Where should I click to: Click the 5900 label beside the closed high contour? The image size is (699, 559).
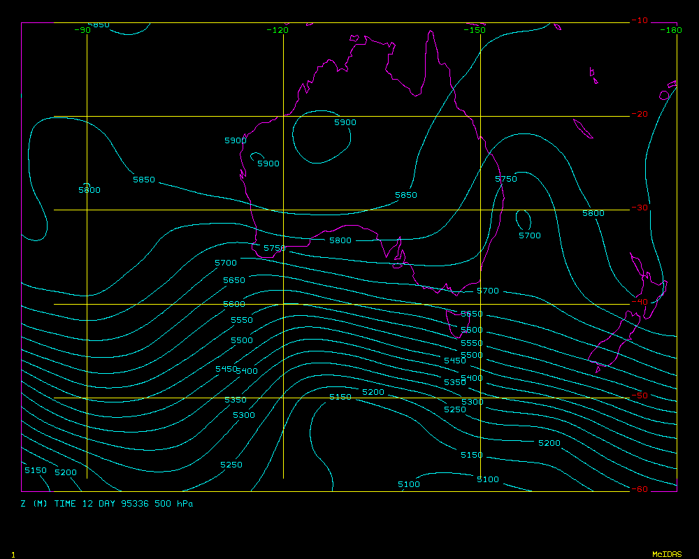click(x=345, y=122)
